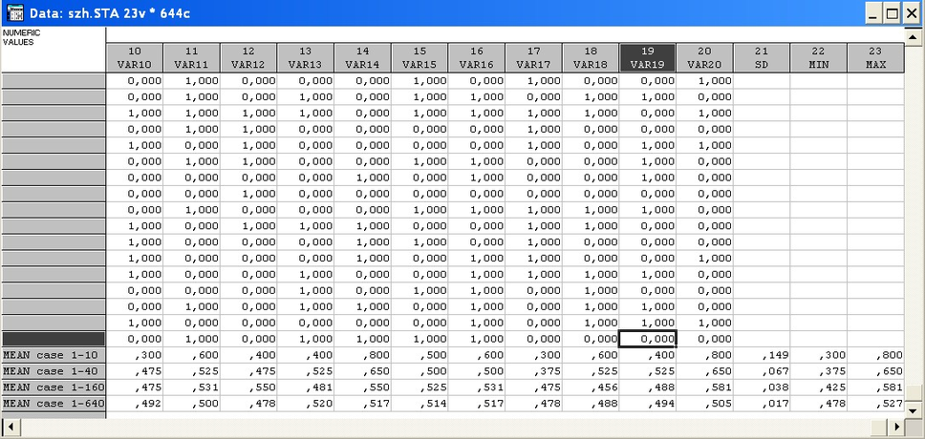Click the VAR18 column header
Viewport: 925px width, 439px height.
pos(592,58)
